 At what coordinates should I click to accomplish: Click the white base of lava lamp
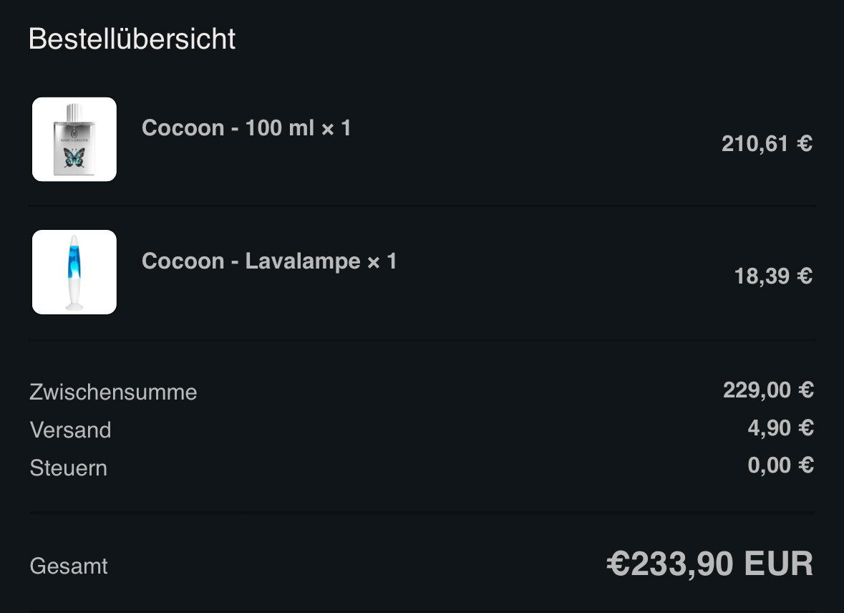coord(74,297)
